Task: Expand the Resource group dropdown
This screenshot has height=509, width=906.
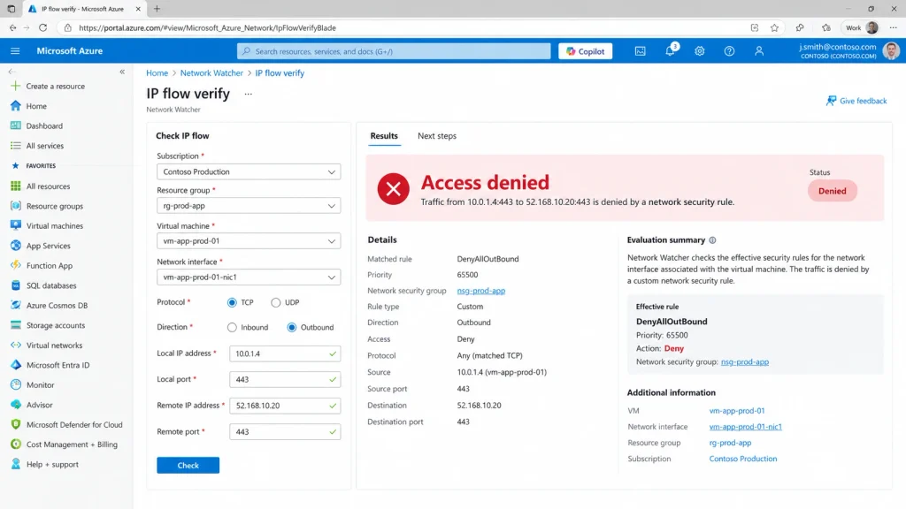Action: [249, 205]
